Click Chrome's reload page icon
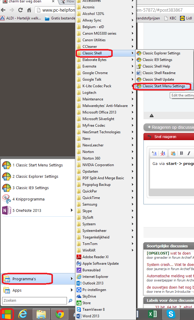Viewport: 194px width, 320px height. coord(20,10)
